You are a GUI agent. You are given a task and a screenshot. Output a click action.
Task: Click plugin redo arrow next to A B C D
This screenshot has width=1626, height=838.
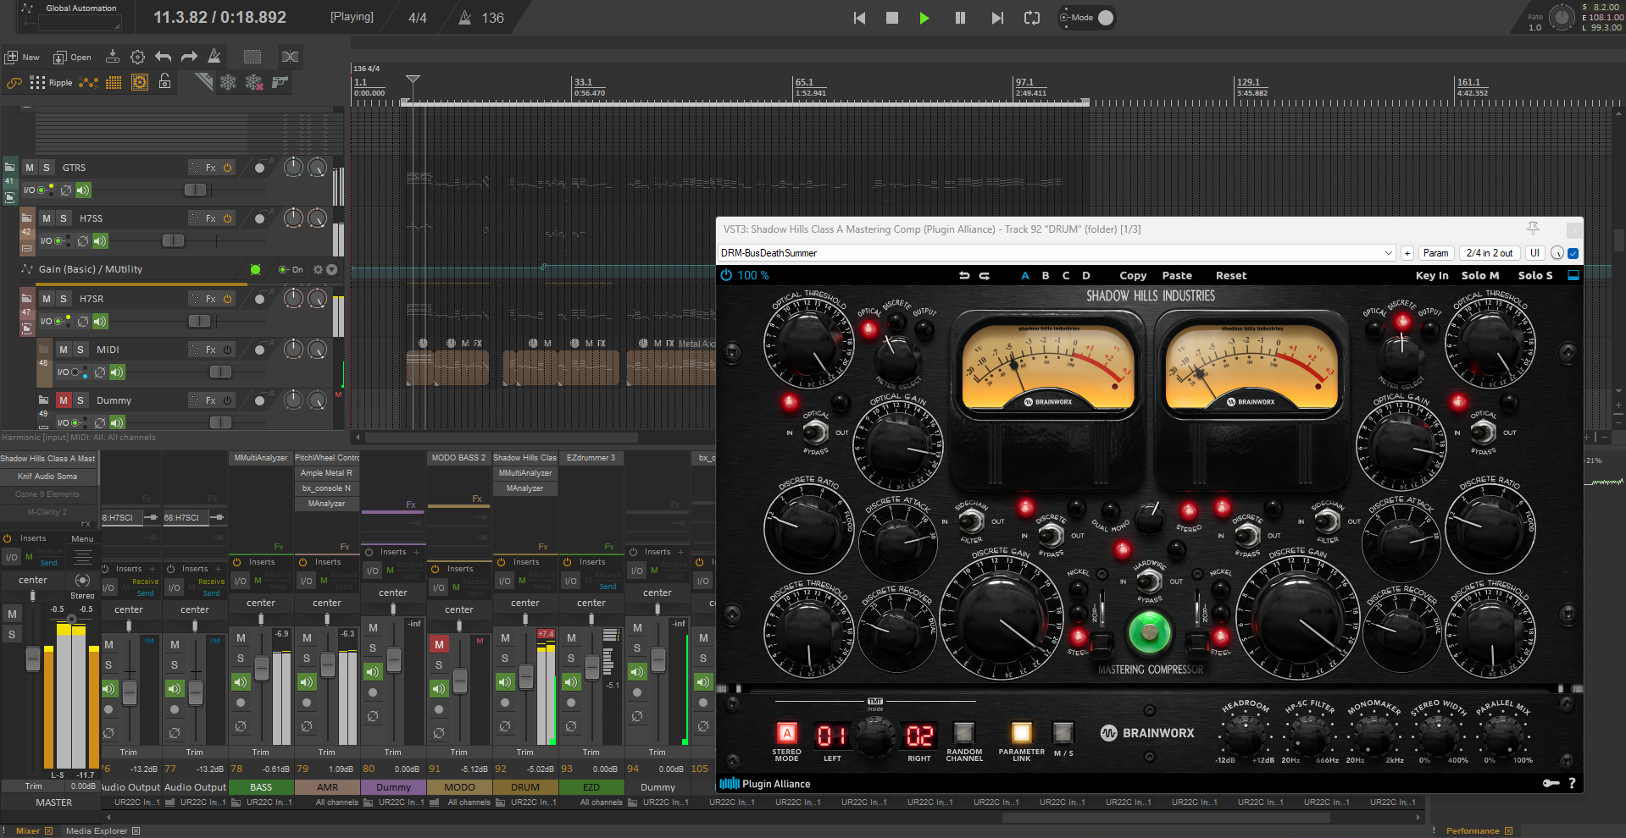pos(984,275)
